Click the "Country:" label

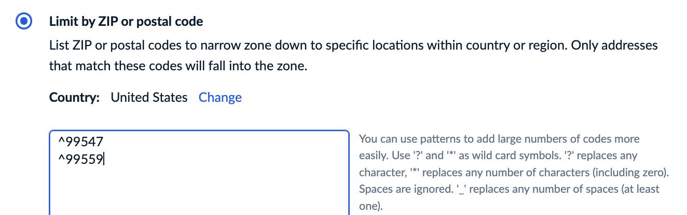[x=74, y=97]
